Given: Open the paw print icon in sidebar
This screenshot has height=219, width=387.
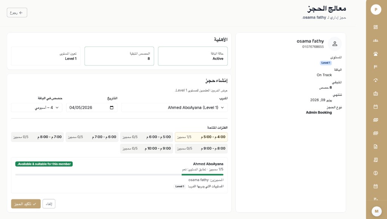Looking at the screenshot, I should pyautogui.click(x=376, y=54).
